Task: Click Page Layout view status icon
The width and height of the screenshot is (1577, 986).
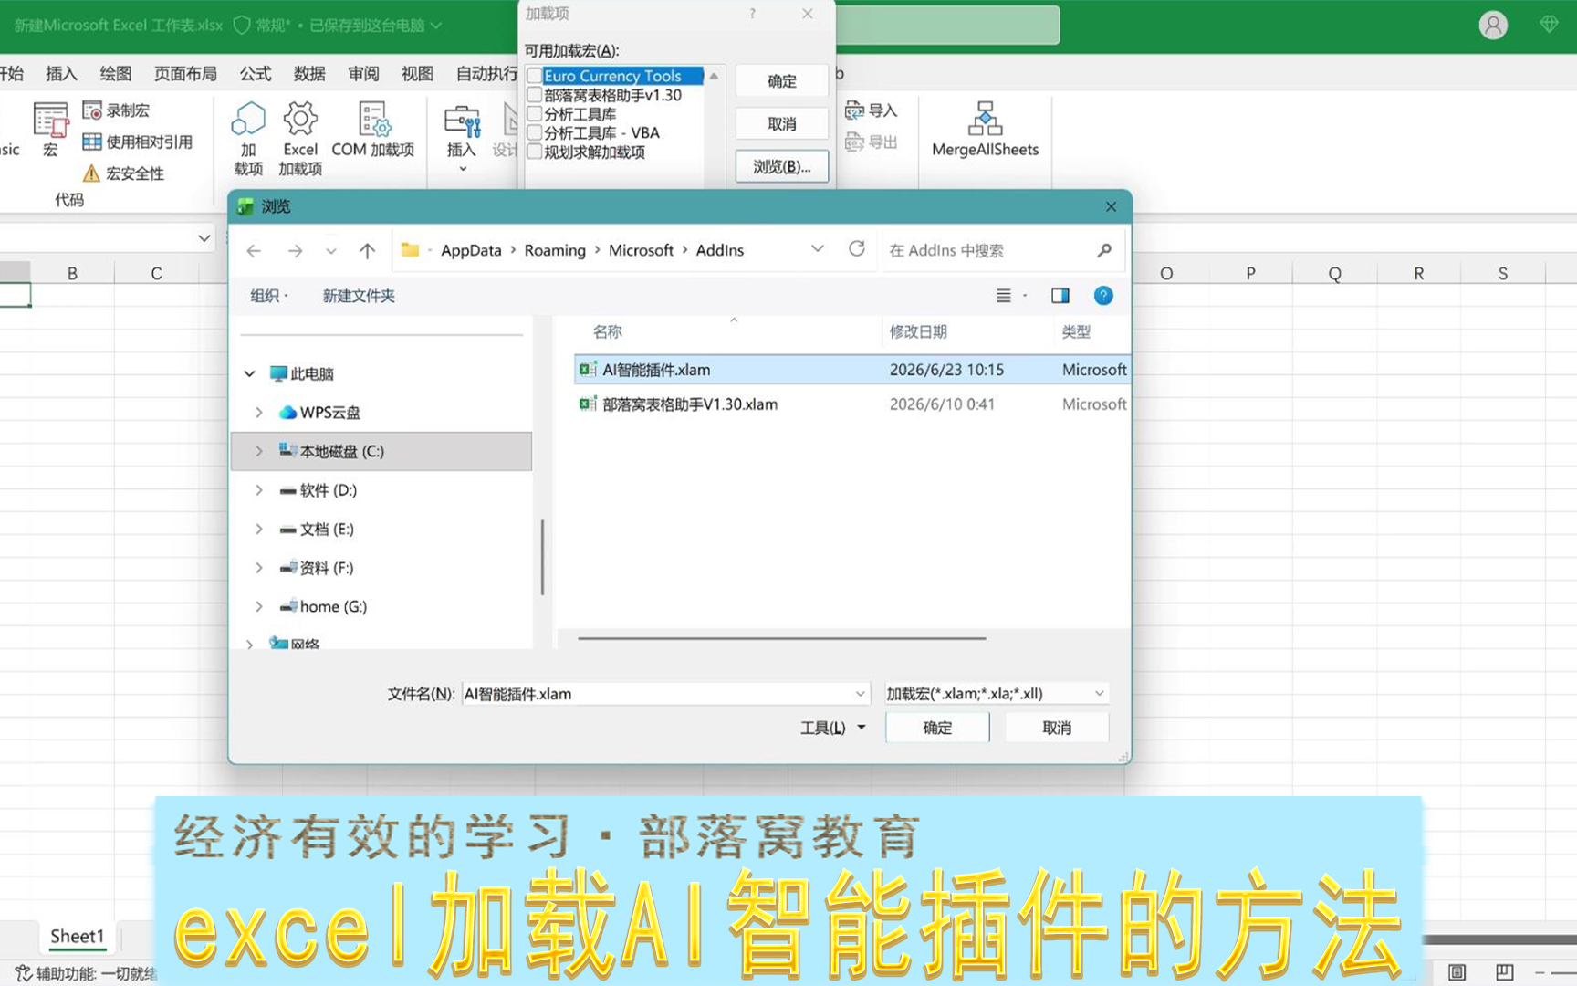Action: (1504, 972)
